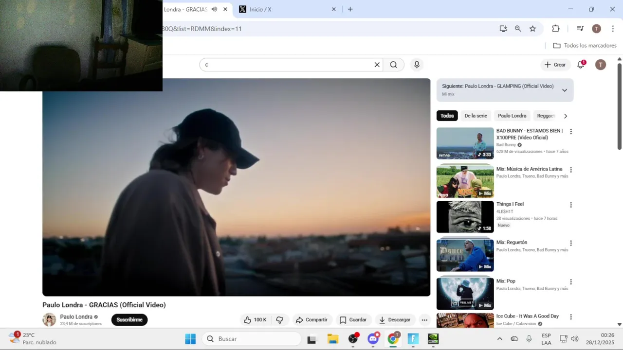Screen dimensions: 623x350
Task: Clear the YouTube search box text
Action: (377, 65)
